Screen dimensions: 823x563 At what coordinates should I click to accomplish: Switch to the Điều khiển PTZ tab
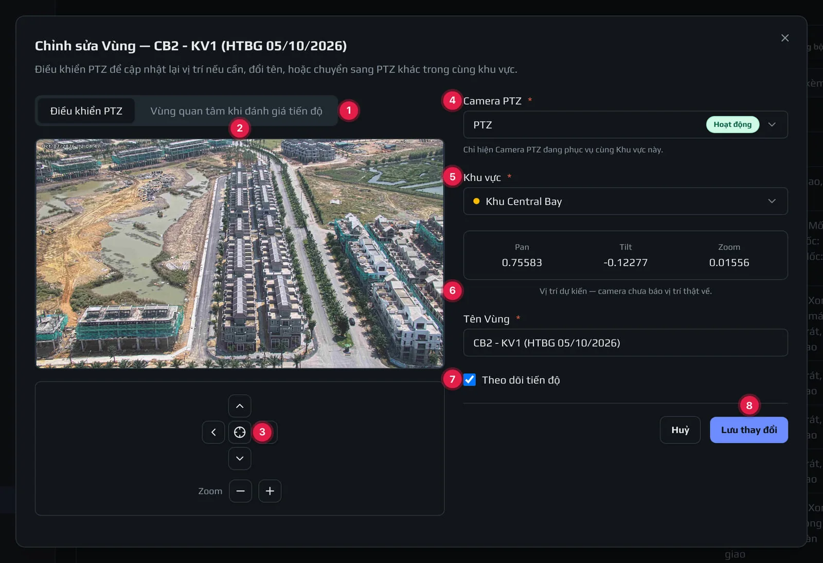(86, 111)
